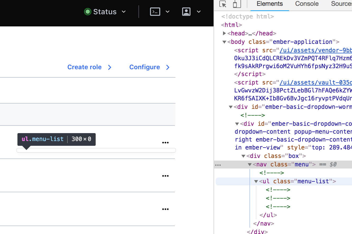Select the closing ul tag line
Viewport: 352px width, 234px height.
click(268, 215)
